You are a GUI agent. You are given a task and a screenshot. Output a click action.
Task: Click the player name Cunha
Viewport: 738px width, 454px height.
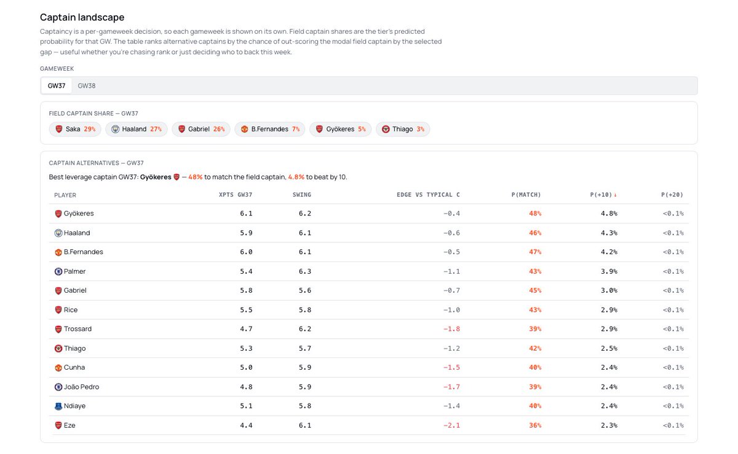click(x=74, y=367)
